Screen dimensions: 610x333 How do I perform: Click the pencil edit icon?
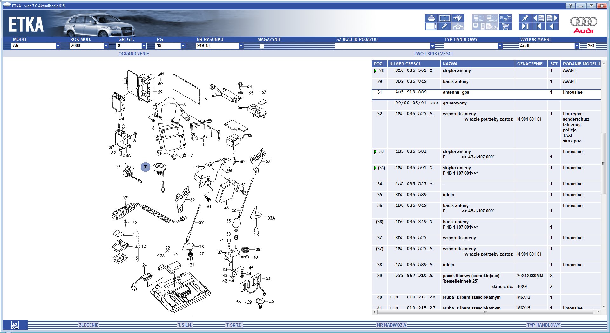(444, 26)
